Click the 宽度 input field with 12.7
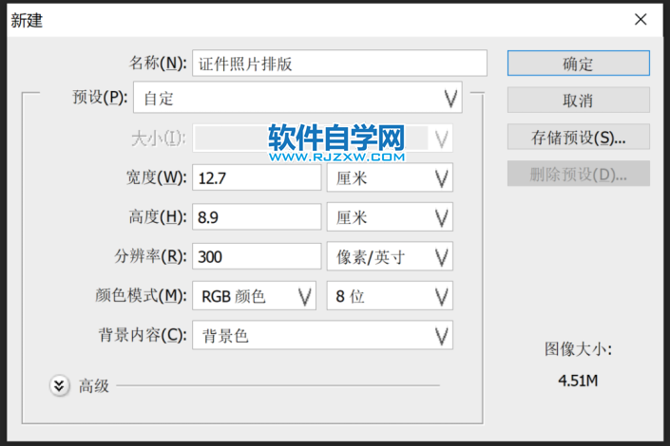670x446 pixels. click(257, 177)
